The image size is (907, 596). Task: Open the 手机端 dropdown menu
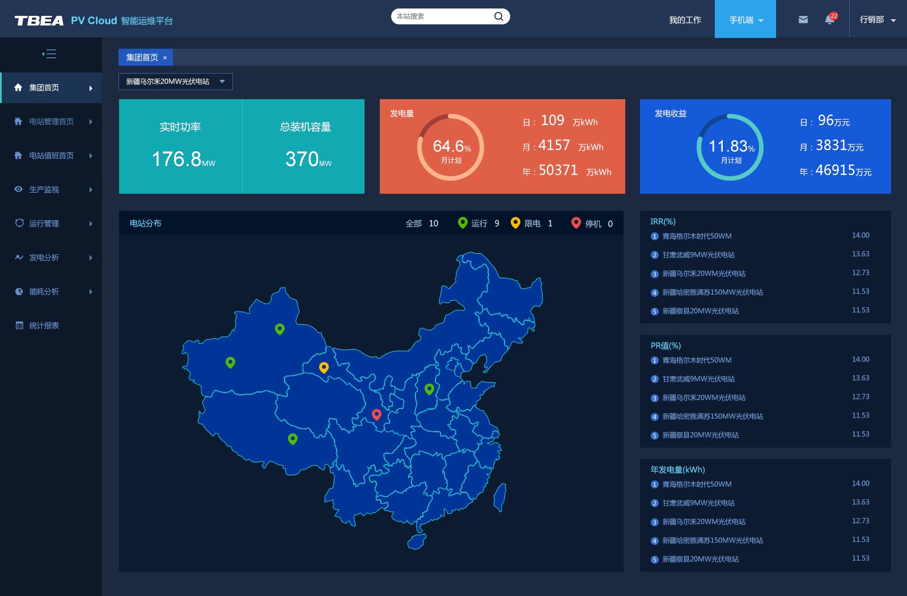pos(745,20)
